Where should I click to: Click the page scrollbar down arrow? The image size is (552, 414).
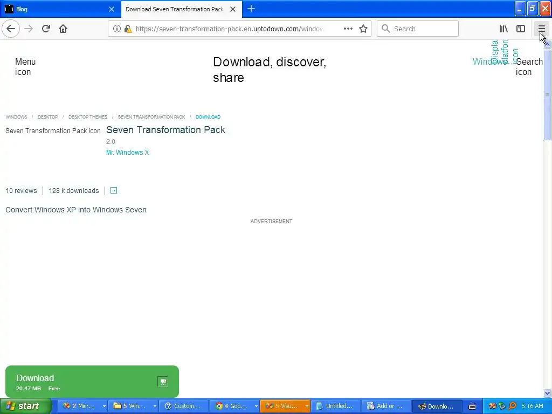click(x=547, y=393)
